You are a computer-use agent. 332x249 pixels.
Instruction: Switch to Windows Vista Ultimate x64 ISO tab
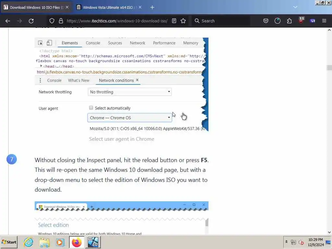point(109,7)
